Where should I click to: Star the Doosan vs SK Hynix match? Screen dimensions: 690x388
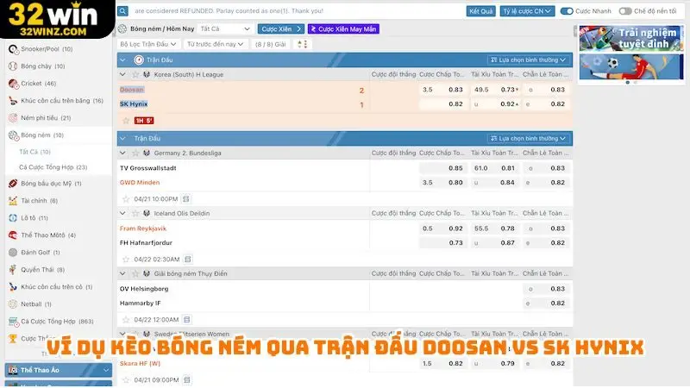[126, 121]
